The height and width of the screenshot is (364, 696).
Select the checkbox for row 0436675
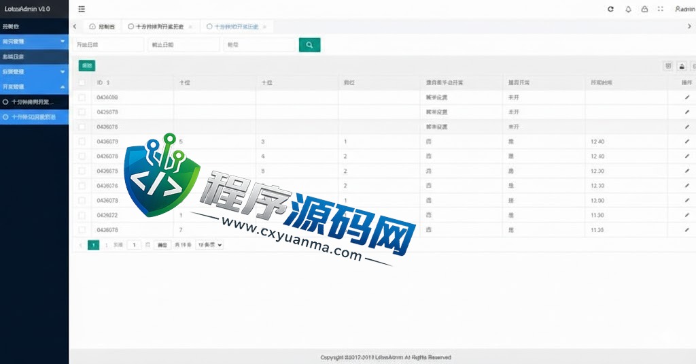(82, 171)
